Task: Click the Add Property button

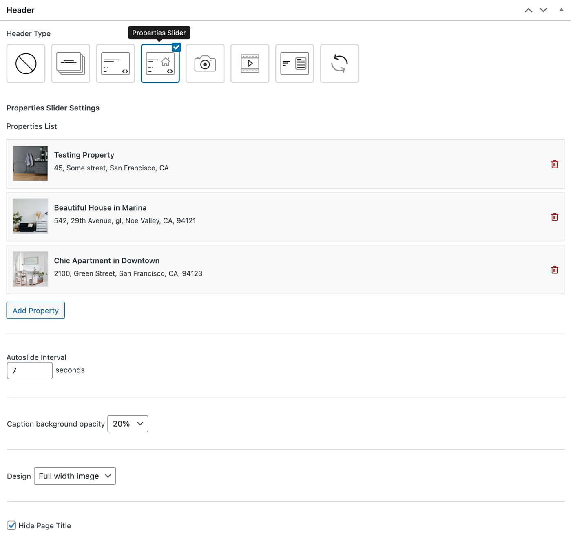Action: (x=35, y=311)
